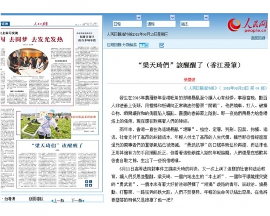This screenshot has width=270, height=216.
Task: Click the paragraph beginning 6月11日高等法院
Action: [x=189, y=184]
